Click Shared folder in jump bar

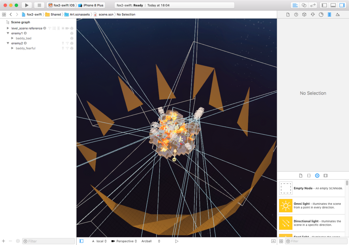coord(53,14)
